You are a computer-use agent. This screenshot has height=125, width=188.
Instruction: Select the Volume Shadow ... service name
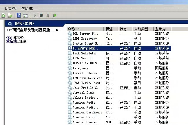point(87,98)
